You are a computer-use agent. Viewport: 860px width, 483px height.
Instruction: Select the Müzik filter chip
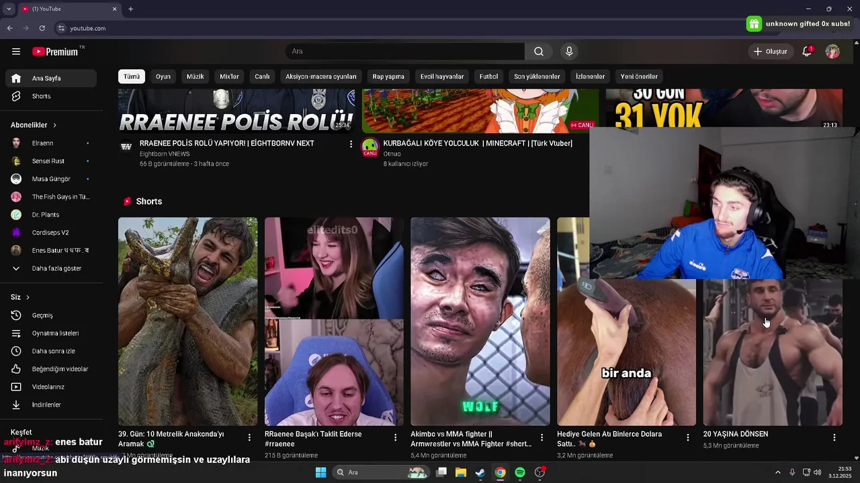pos(195,76)
